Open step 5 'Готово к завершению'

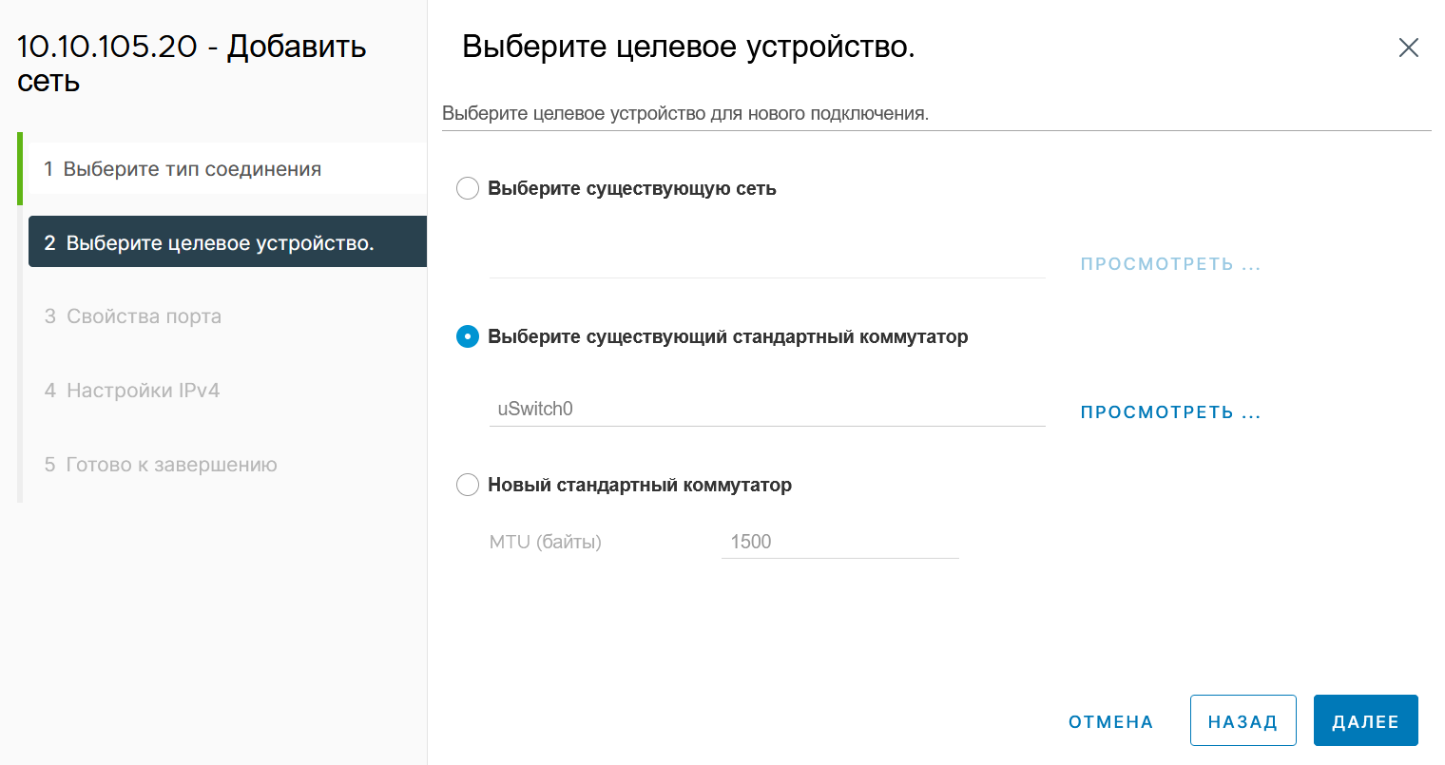[x=227, y=465]
